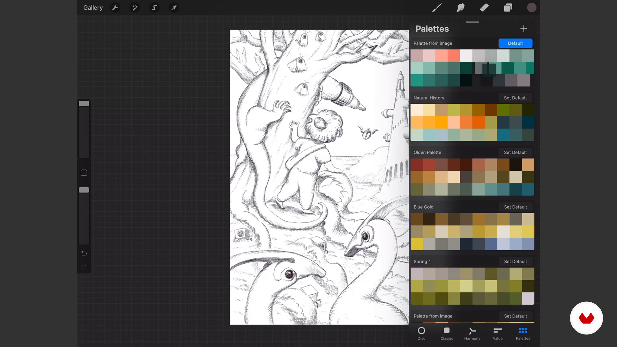Select the Spring 1 palette title
This screenshot has height=347, width=617.
pyautogui.click(x=422, y=262)
